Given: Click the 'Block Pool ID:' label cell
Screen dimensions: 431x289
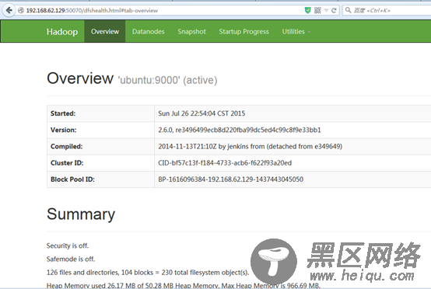Looking at the screenshot, I should point(100,179).
